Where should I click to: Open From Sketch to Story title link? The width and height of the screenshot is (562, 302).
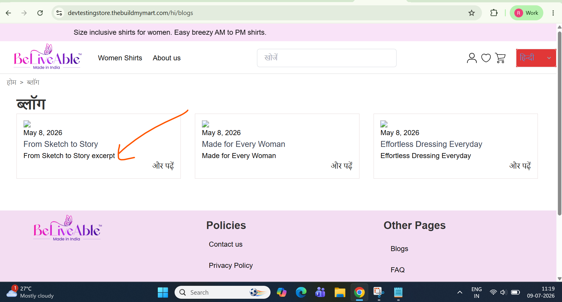61,144
